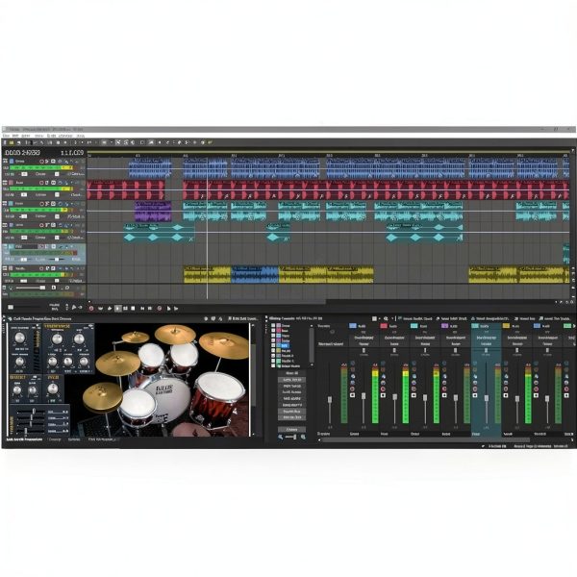Click the white stop square in the transport bar
Viewport: 577px width, 577px height.
coord(133,308)
